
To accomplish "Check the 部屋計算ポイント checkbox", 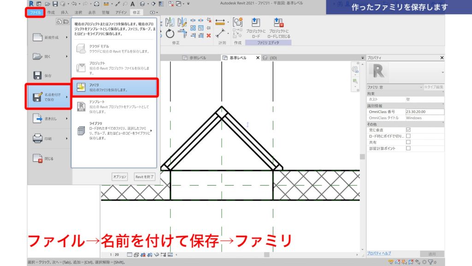I will 408,149.
